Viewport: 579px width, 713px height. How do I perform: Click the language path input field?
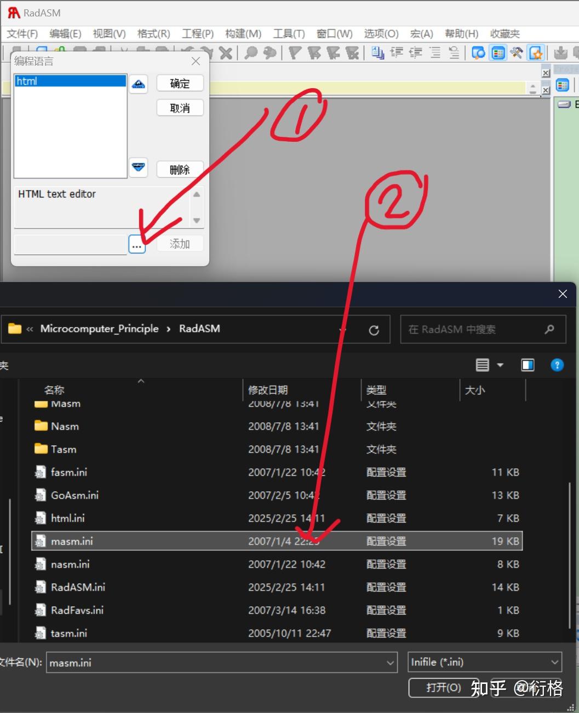tap(70, 244)
